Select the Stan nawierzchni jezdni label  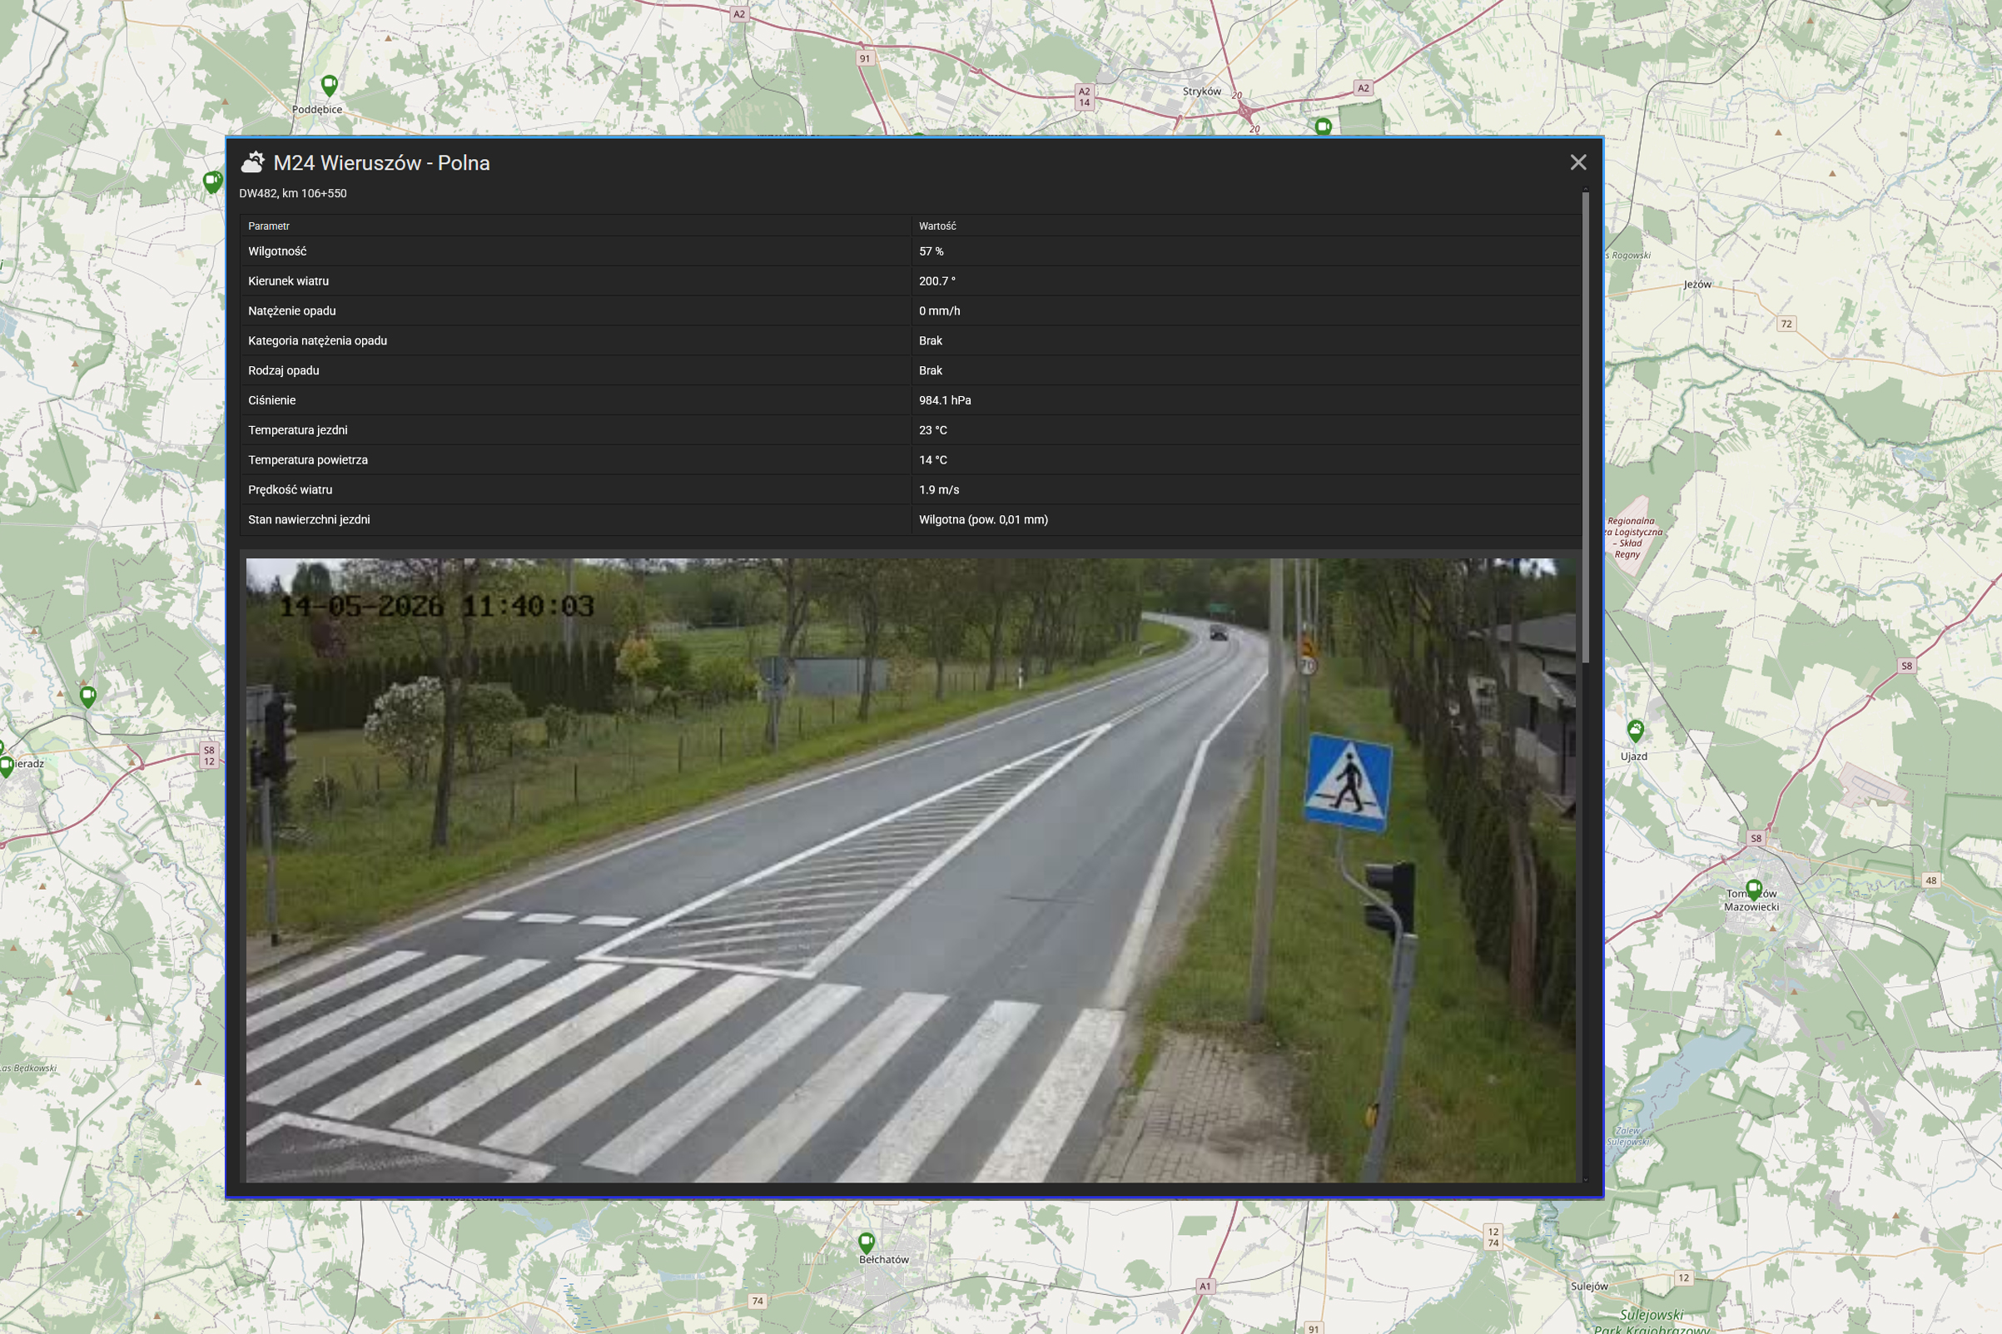[309, 519]
